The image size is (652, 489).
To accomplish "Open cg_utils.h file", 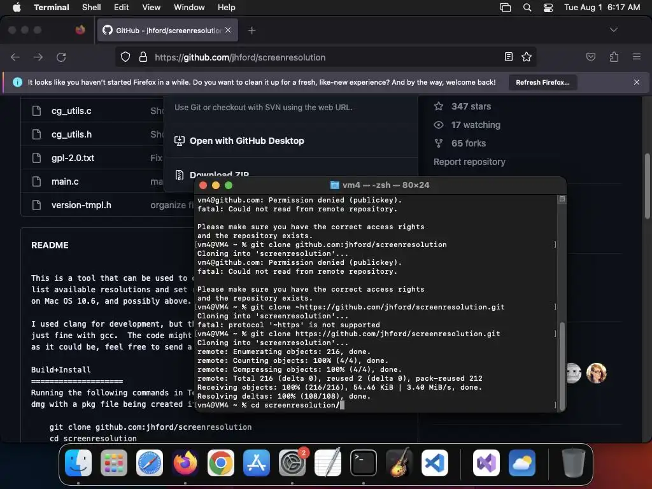I will coord(71,134).
